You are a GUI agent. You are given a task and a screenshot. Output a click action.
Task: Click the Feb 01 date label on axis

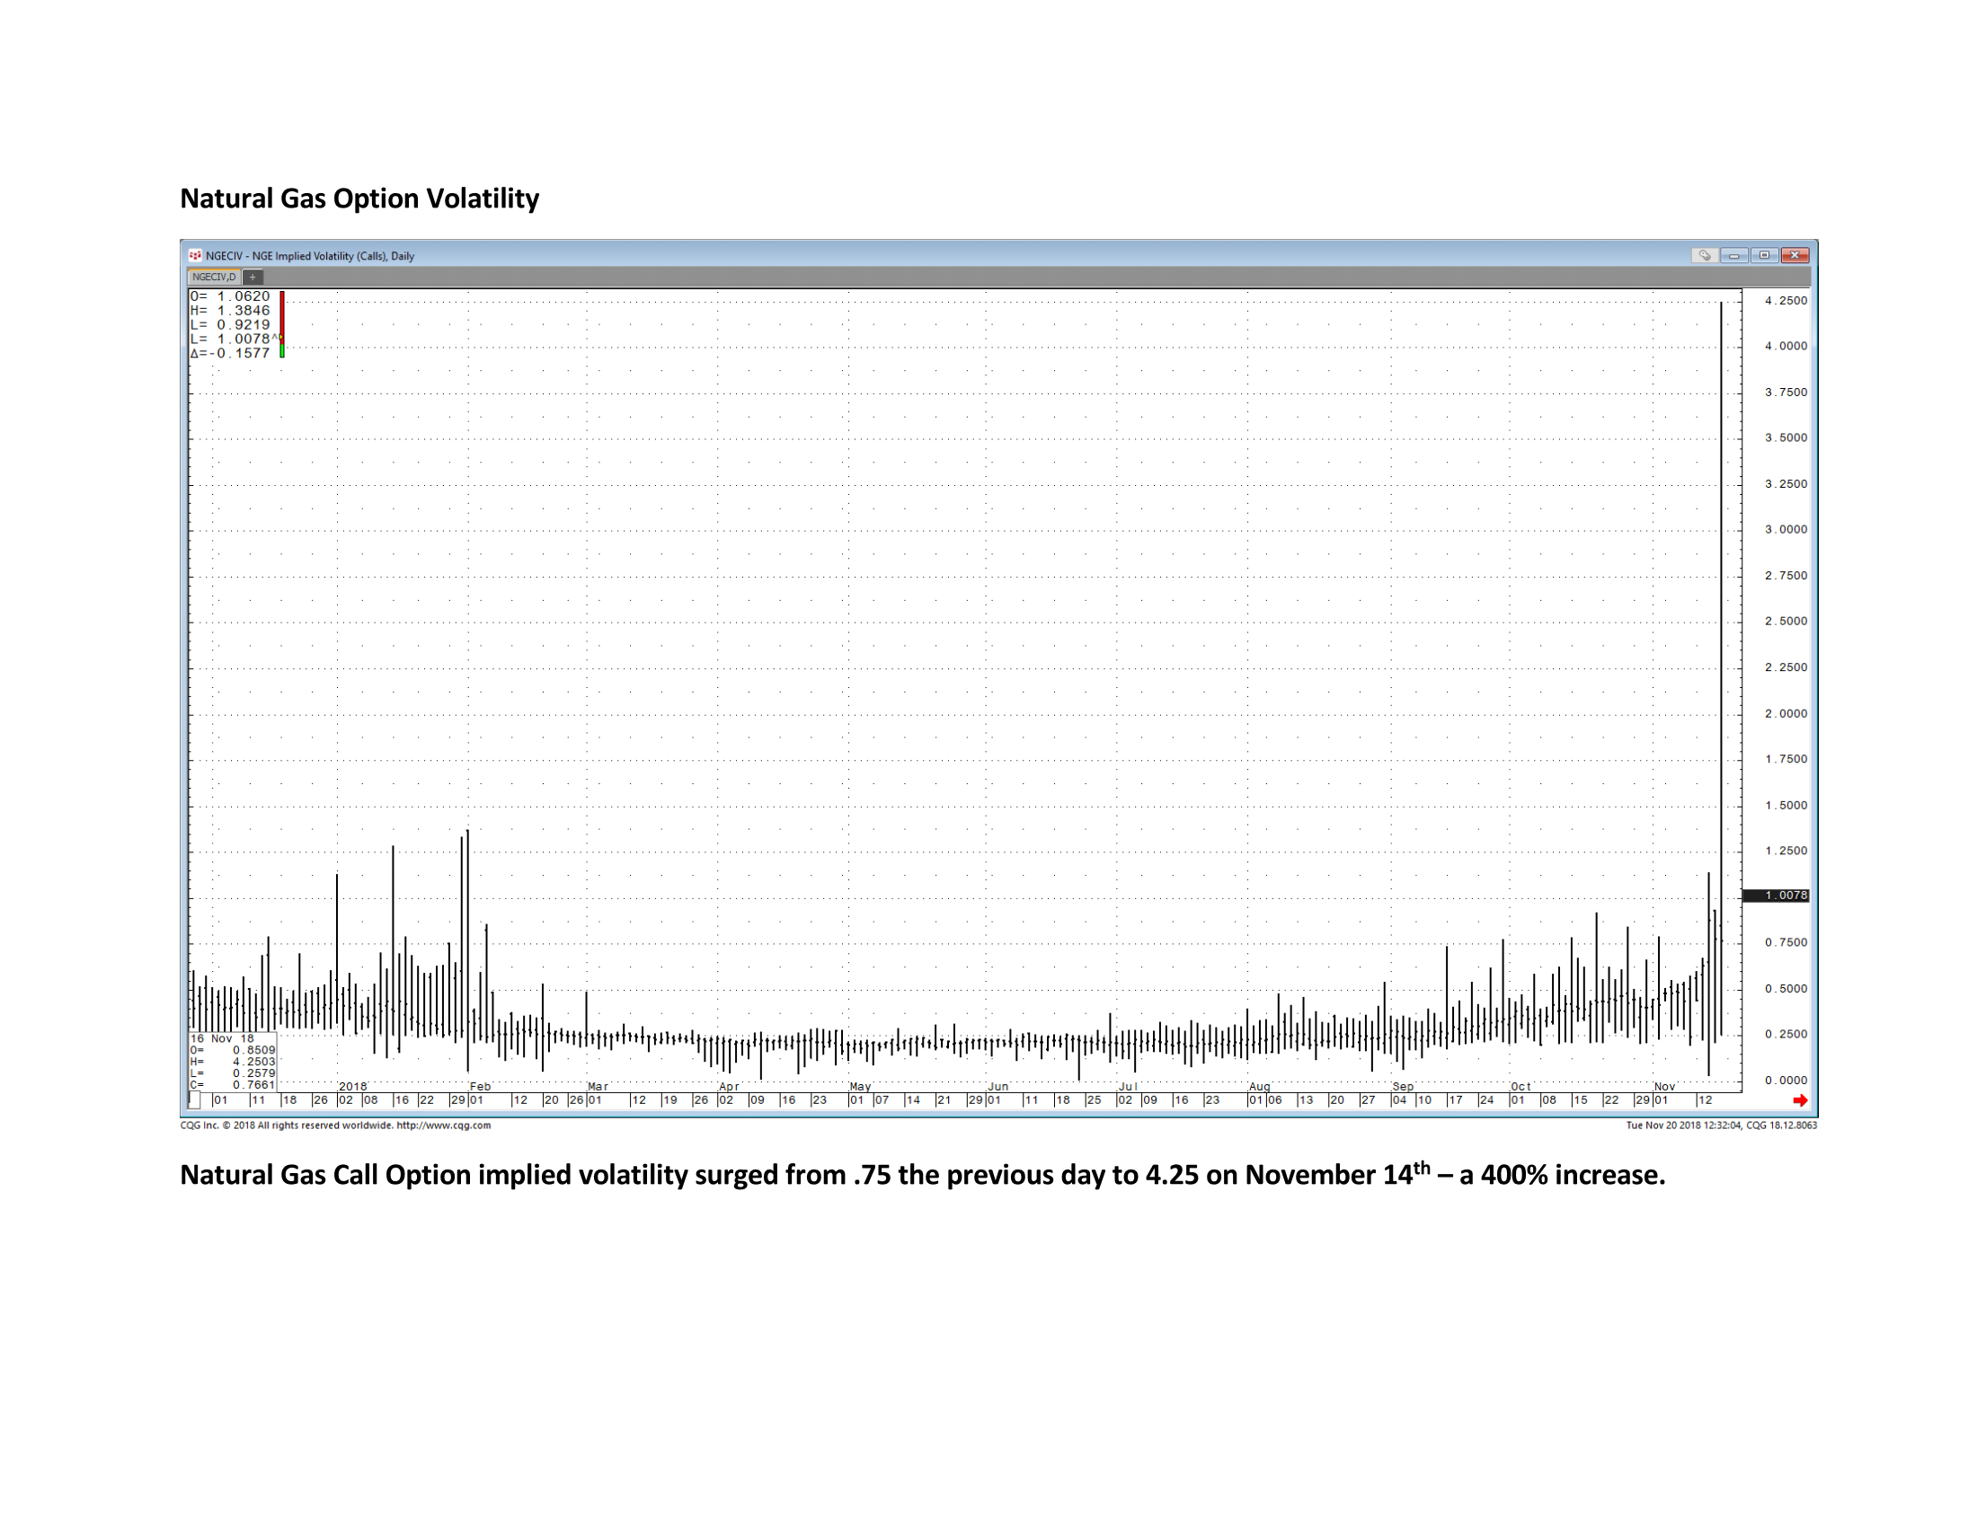[x=476, y=1100]
